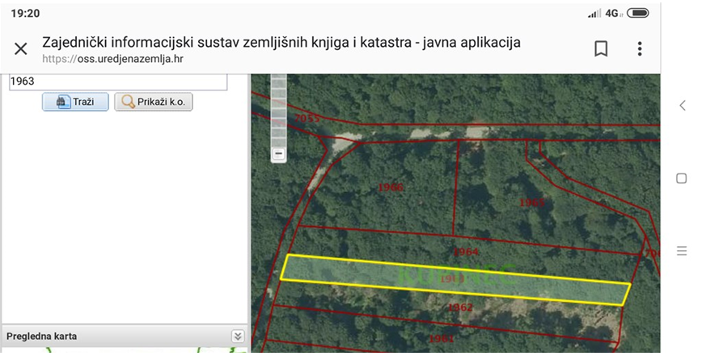Click parcel 1966 on the map

tap(391, 187)
